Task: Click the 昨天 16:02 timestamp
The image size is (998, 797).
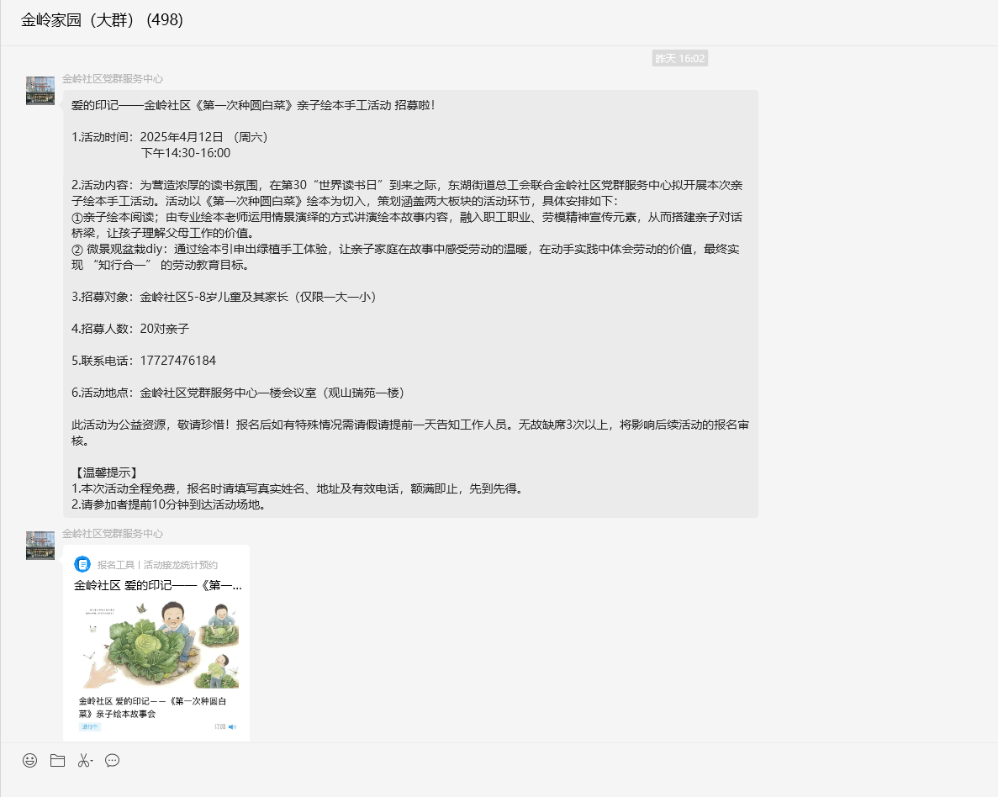Action: 680,58
